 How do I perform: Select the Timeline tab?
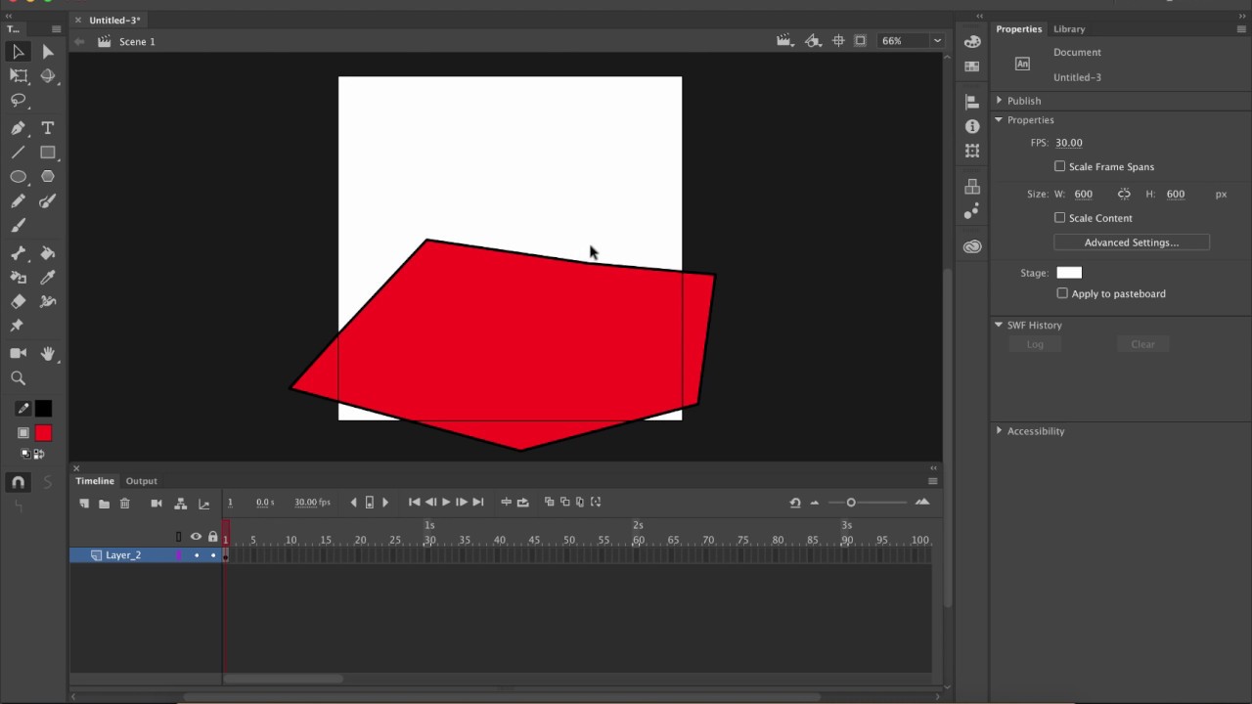(95, 481)
